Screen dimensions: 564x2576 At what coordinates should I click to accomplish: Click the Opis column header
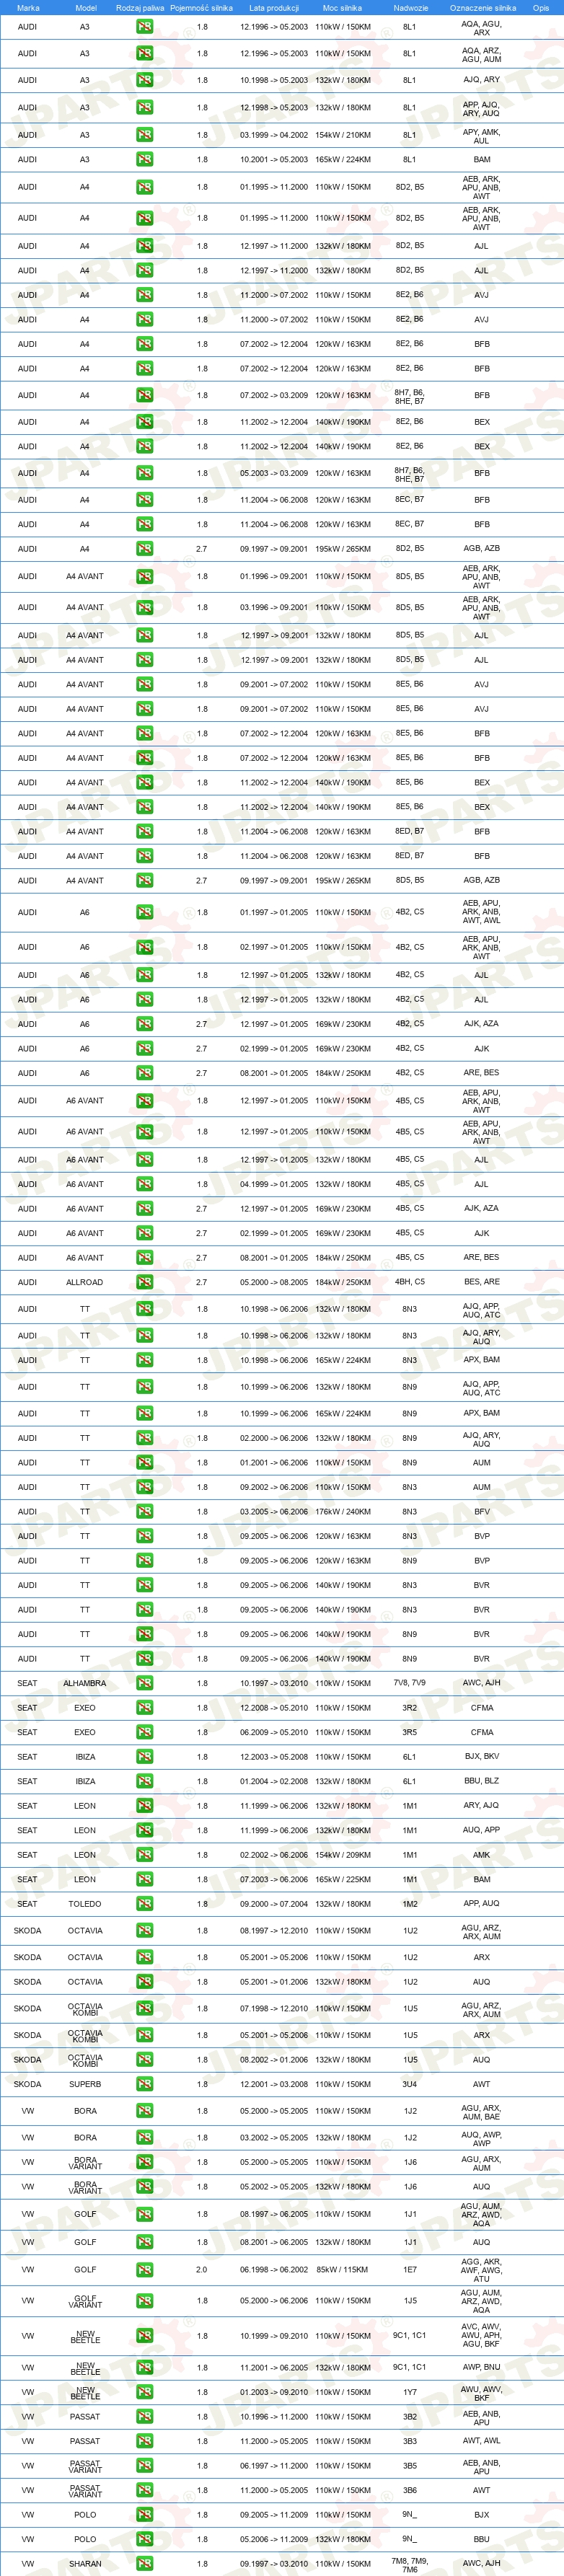(x=541, y=7)
